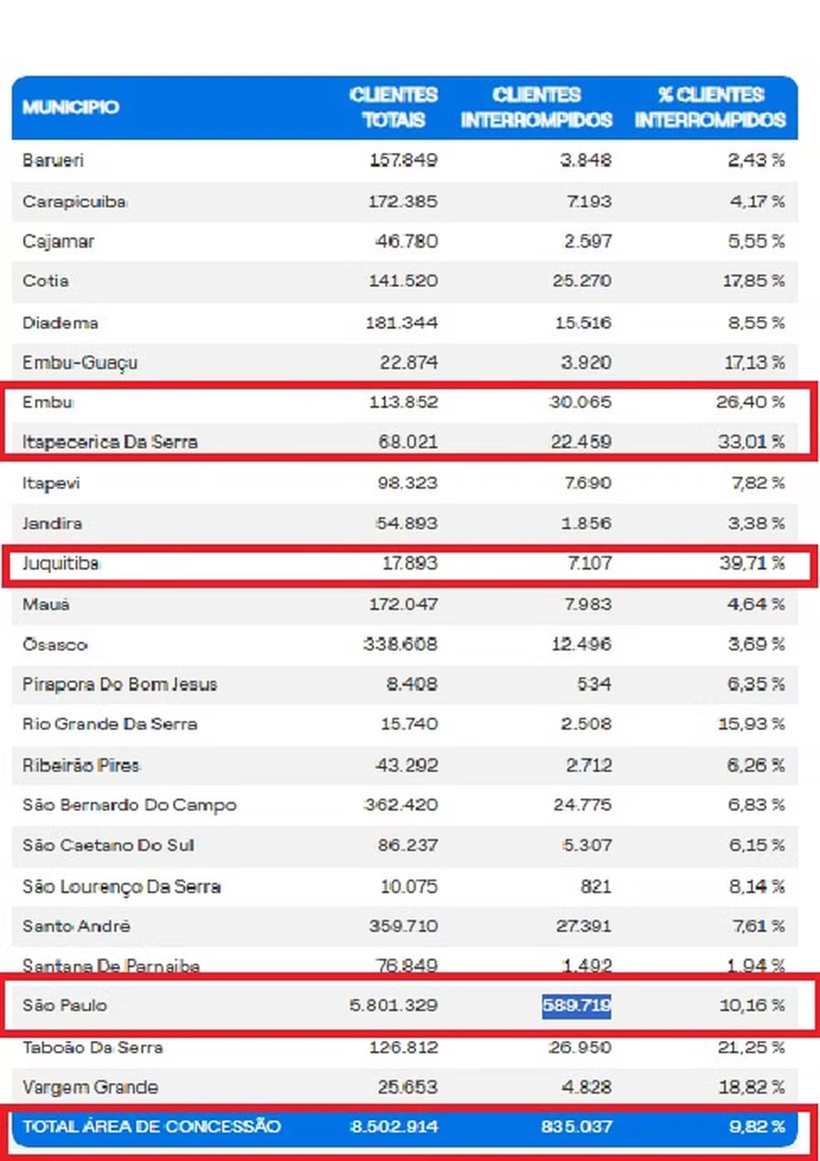
Task: Click the % CLIENTES INTERROMPIDOS header
Action: [710, 107]
